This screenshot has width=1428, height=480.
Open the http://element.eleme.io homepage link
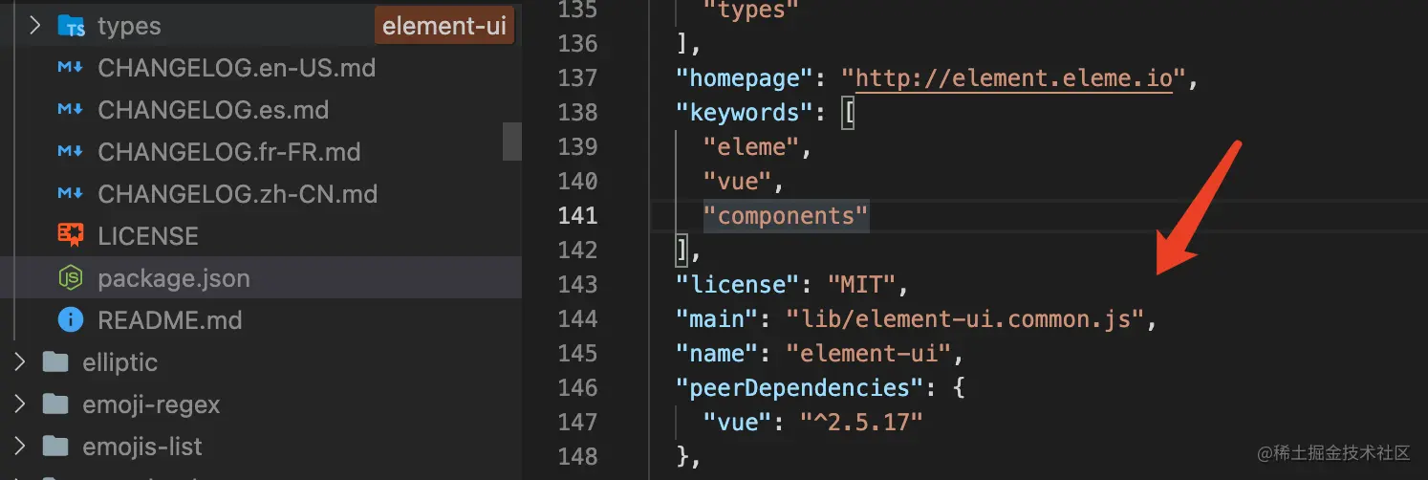[x=1013, y=77]
